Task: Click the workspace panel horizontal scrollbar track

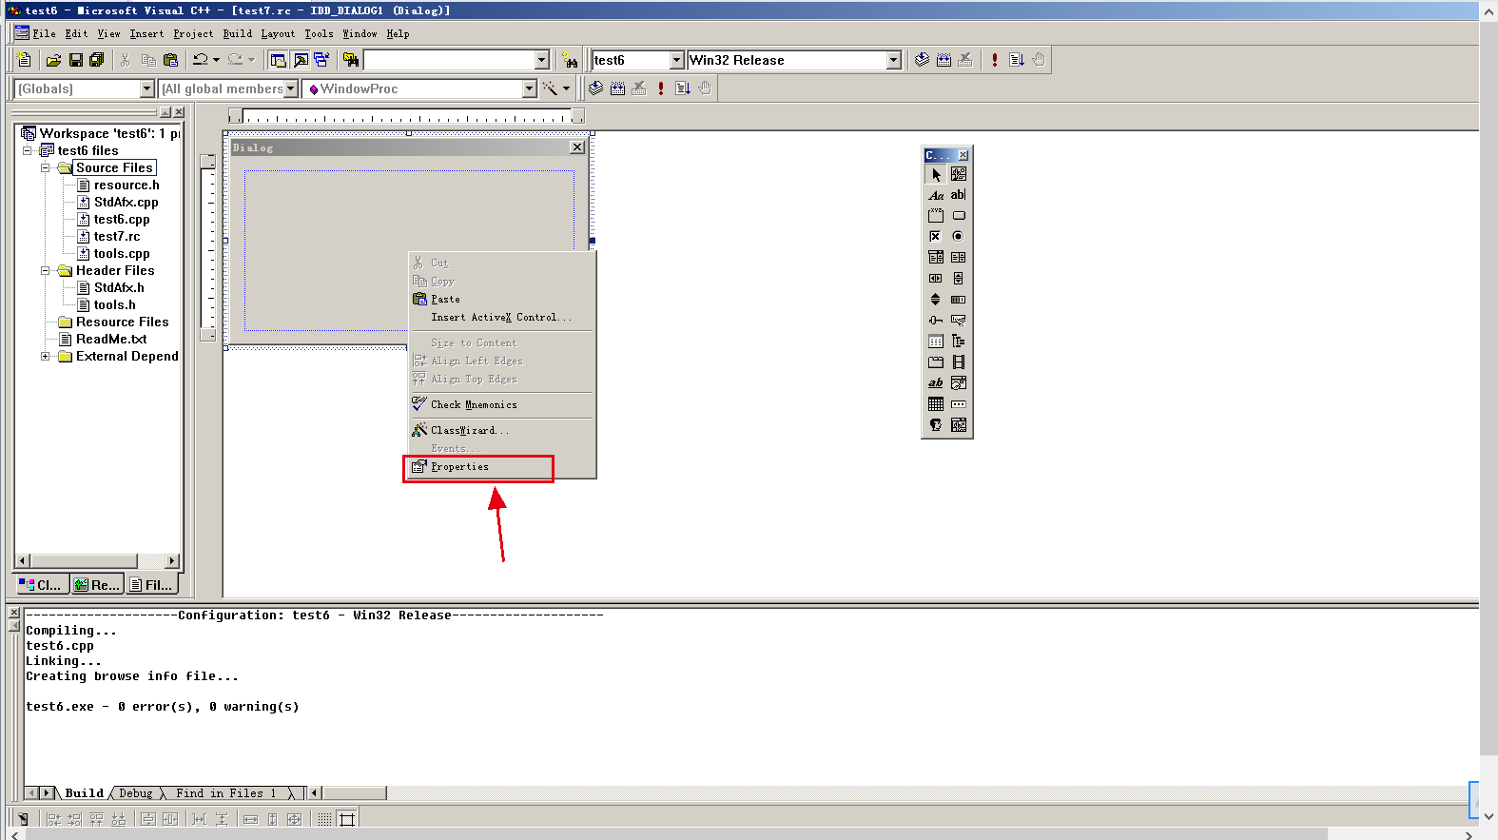Action: tap(150, 560)
